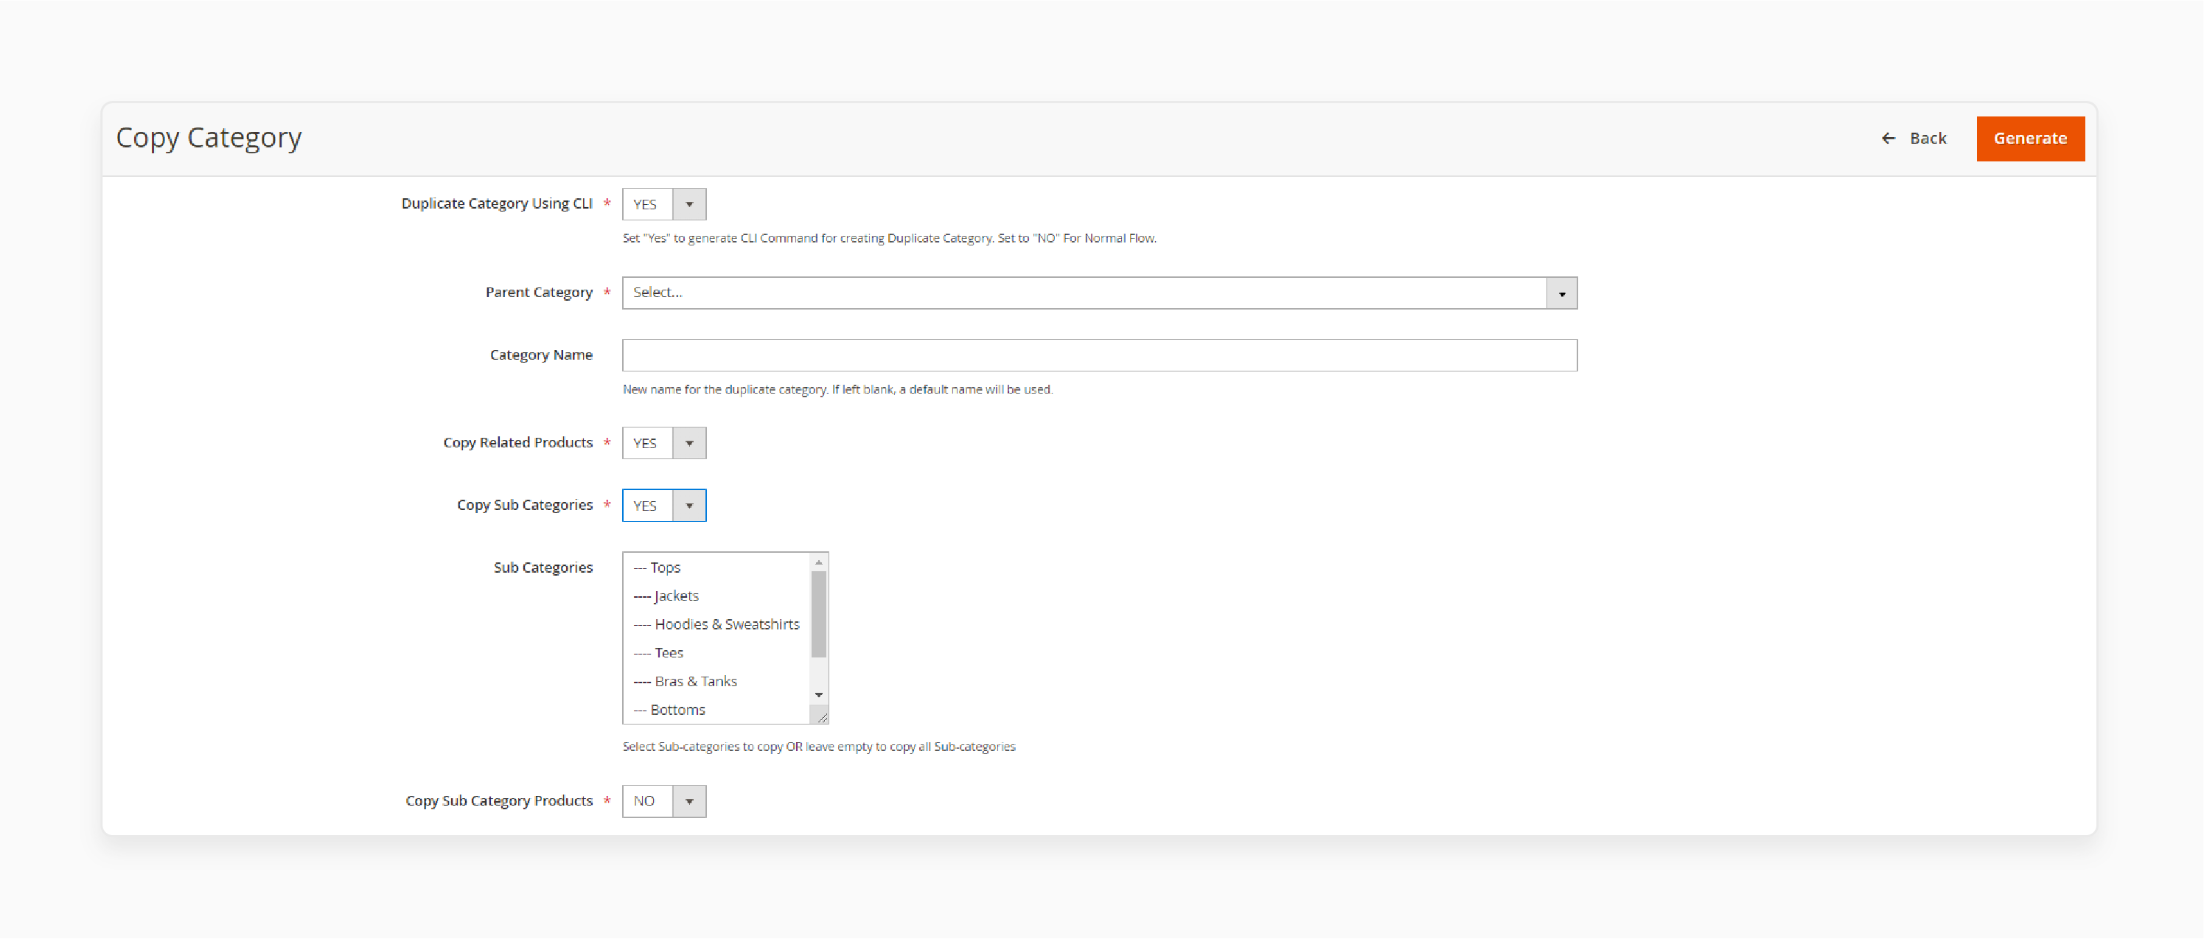Click the Sub Categories list scroll-up arrow
The height and width of the screenshot is (939, 2204).
[x=819, y=562]
